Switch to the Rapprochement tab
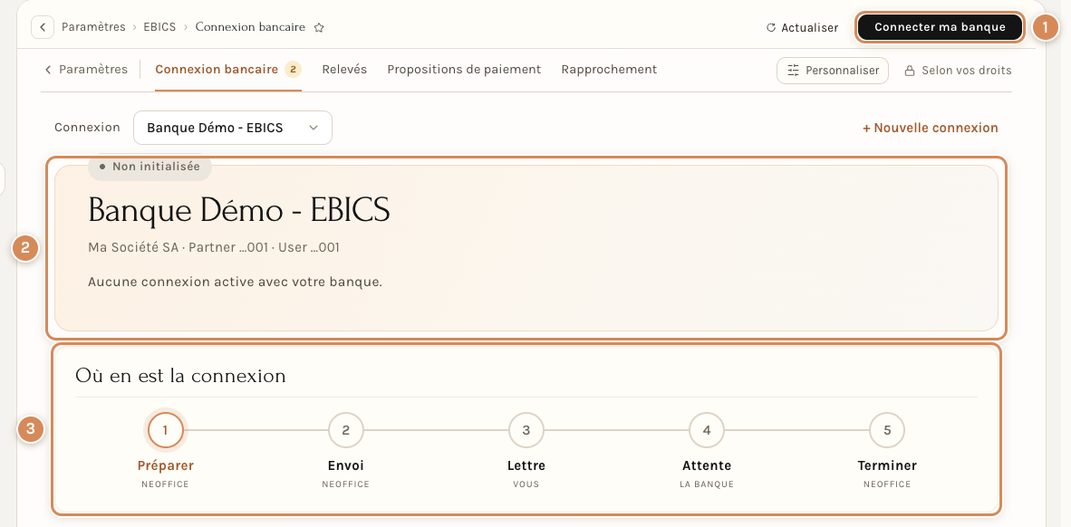 click(x=609, y=70)
